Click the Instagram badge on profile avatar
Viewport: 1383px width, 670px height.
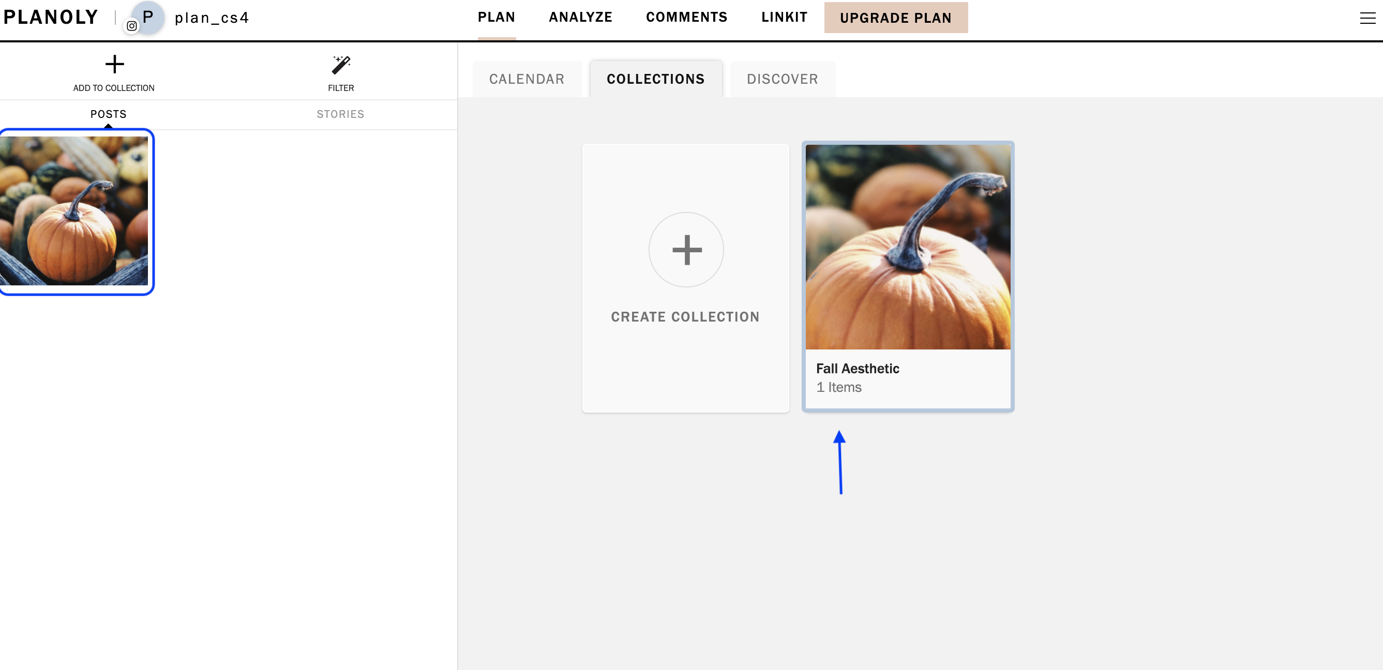pos(131,26)
